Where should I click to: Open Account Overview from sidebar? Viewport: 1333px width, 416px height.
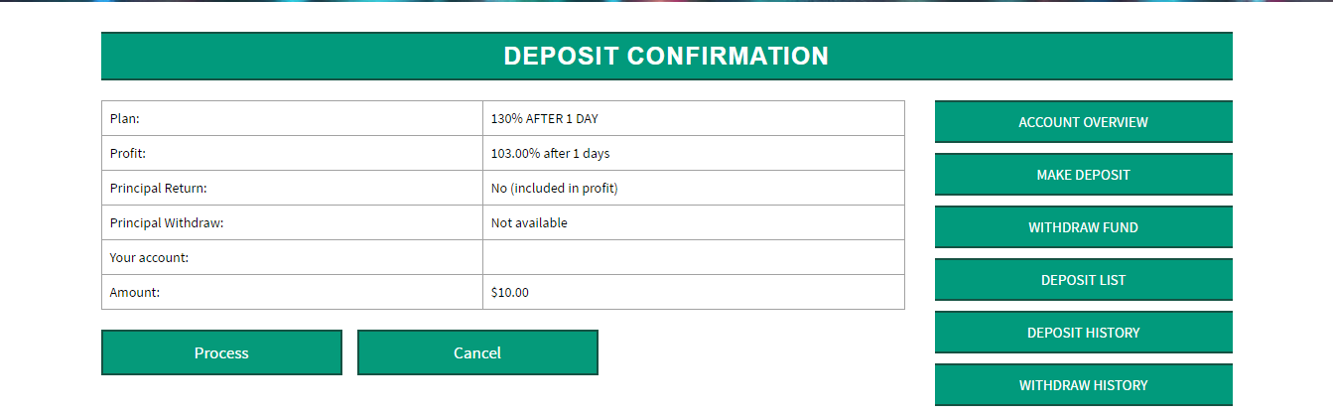(x=1083, y=122)
